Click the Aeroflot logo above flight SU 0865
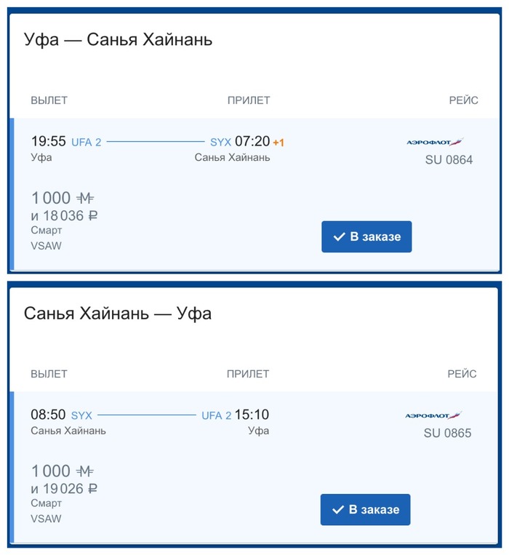This screenshot has width=509, height=555. pos(433,416)
